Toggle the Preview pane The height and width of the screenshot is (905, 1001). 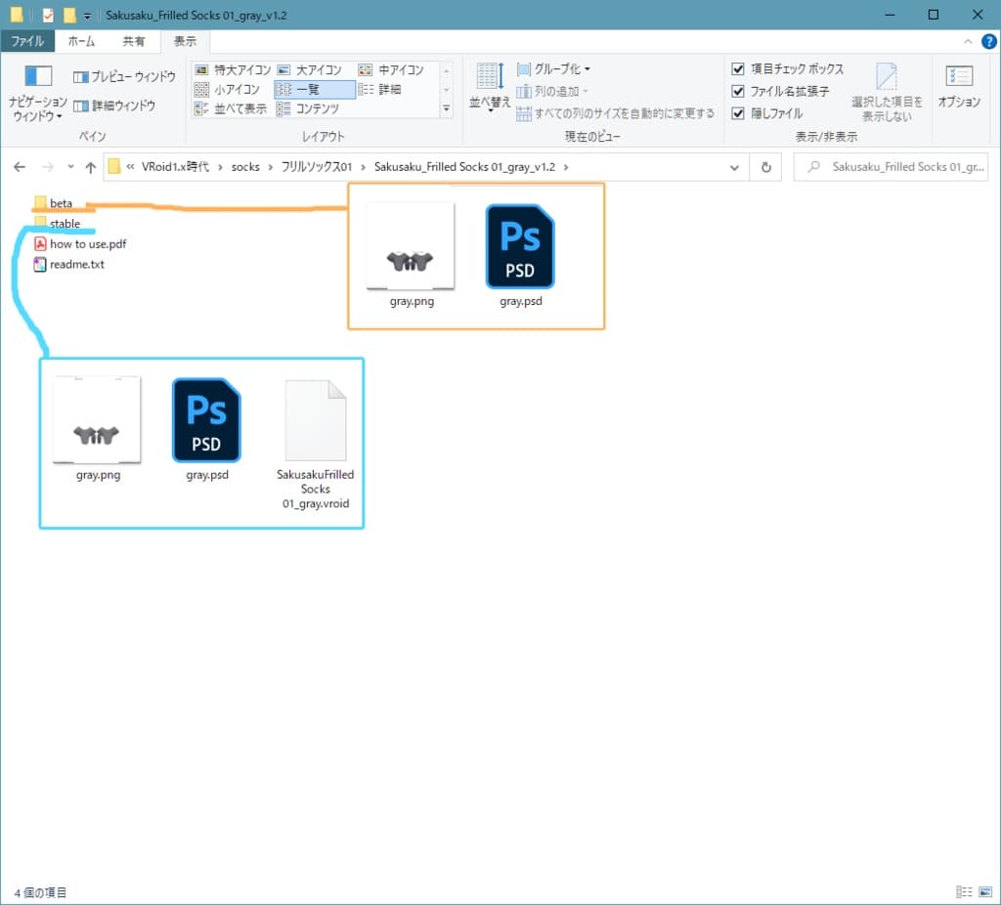click(124, 76)
